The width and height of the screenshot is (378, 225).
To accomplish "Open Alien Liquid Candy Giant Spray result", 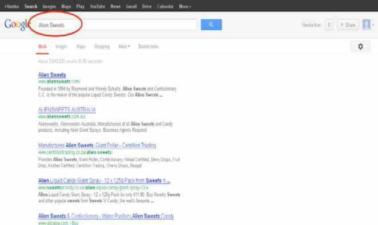I will [104, 181].
